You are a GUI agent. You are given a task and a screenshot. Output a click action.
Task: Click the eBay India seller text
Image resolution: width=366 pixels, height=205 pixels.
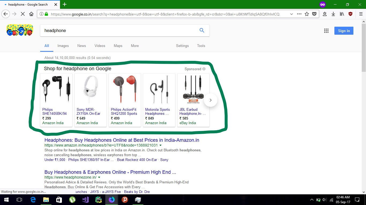(x=188, y=123)
